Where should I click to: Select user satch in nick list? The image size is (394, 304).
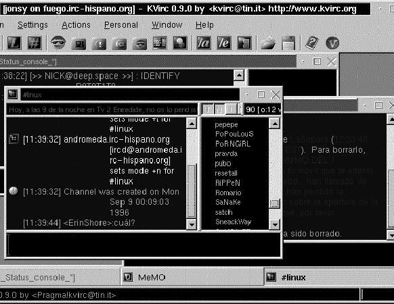(x=223, y=212)
